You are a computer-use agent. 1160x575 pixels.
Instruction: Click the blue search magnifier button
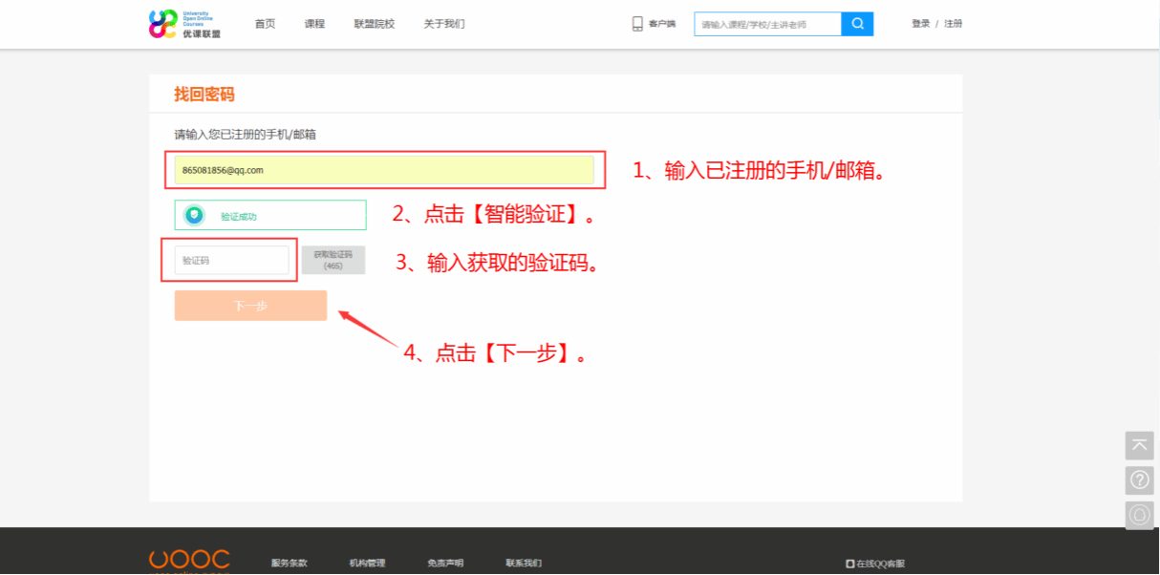[857, 24]
